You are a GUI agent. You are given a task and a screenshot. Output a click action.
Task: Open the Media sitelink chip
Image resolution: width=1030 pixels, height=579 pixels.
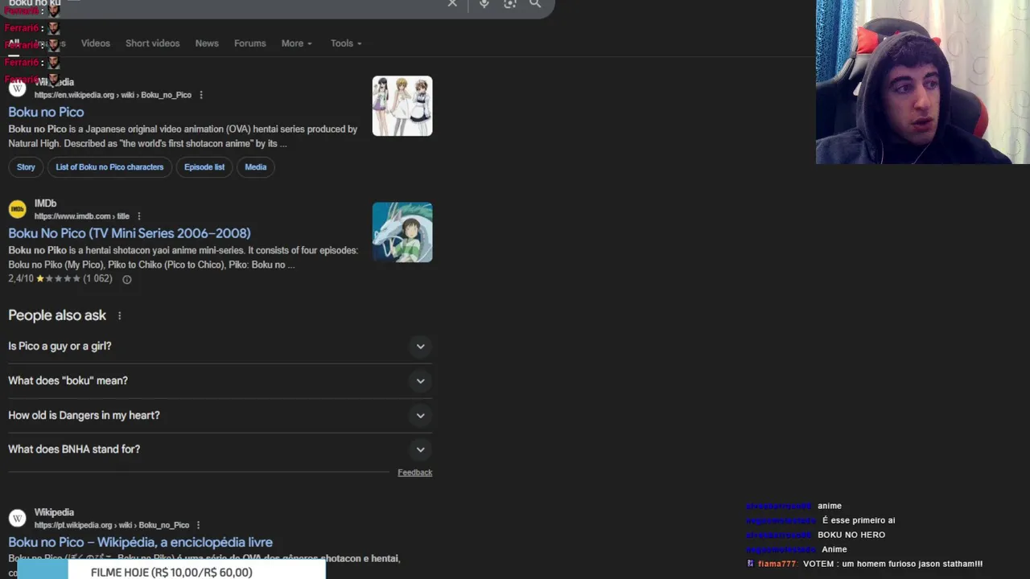click(255, 167)
